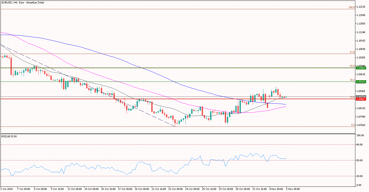Screen dimensions: 369x192
Task: Click the 1.12215 price axis label
Action: click(361, 7)
